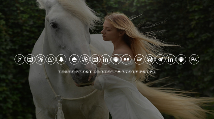Select the large Snapchat ghost icon

[61, 59]
